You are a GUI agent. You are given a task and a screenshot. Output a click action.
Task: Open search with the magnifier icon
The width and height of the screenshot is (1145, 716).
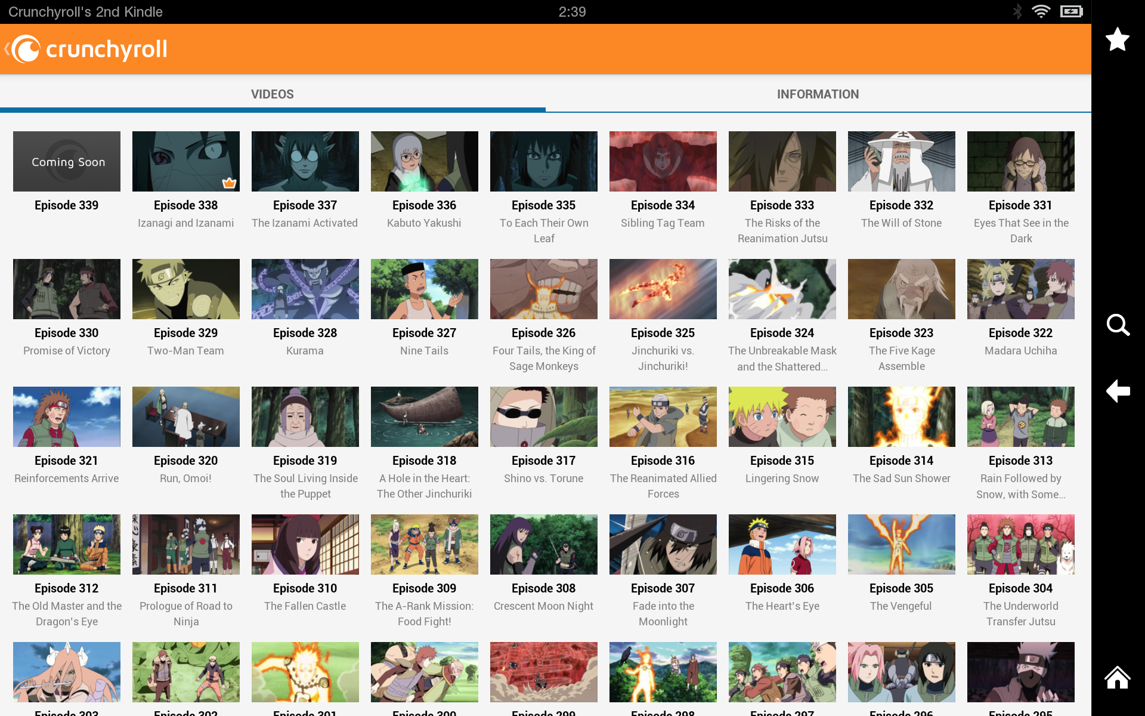pyautogui.click(x=1118, y=325)
